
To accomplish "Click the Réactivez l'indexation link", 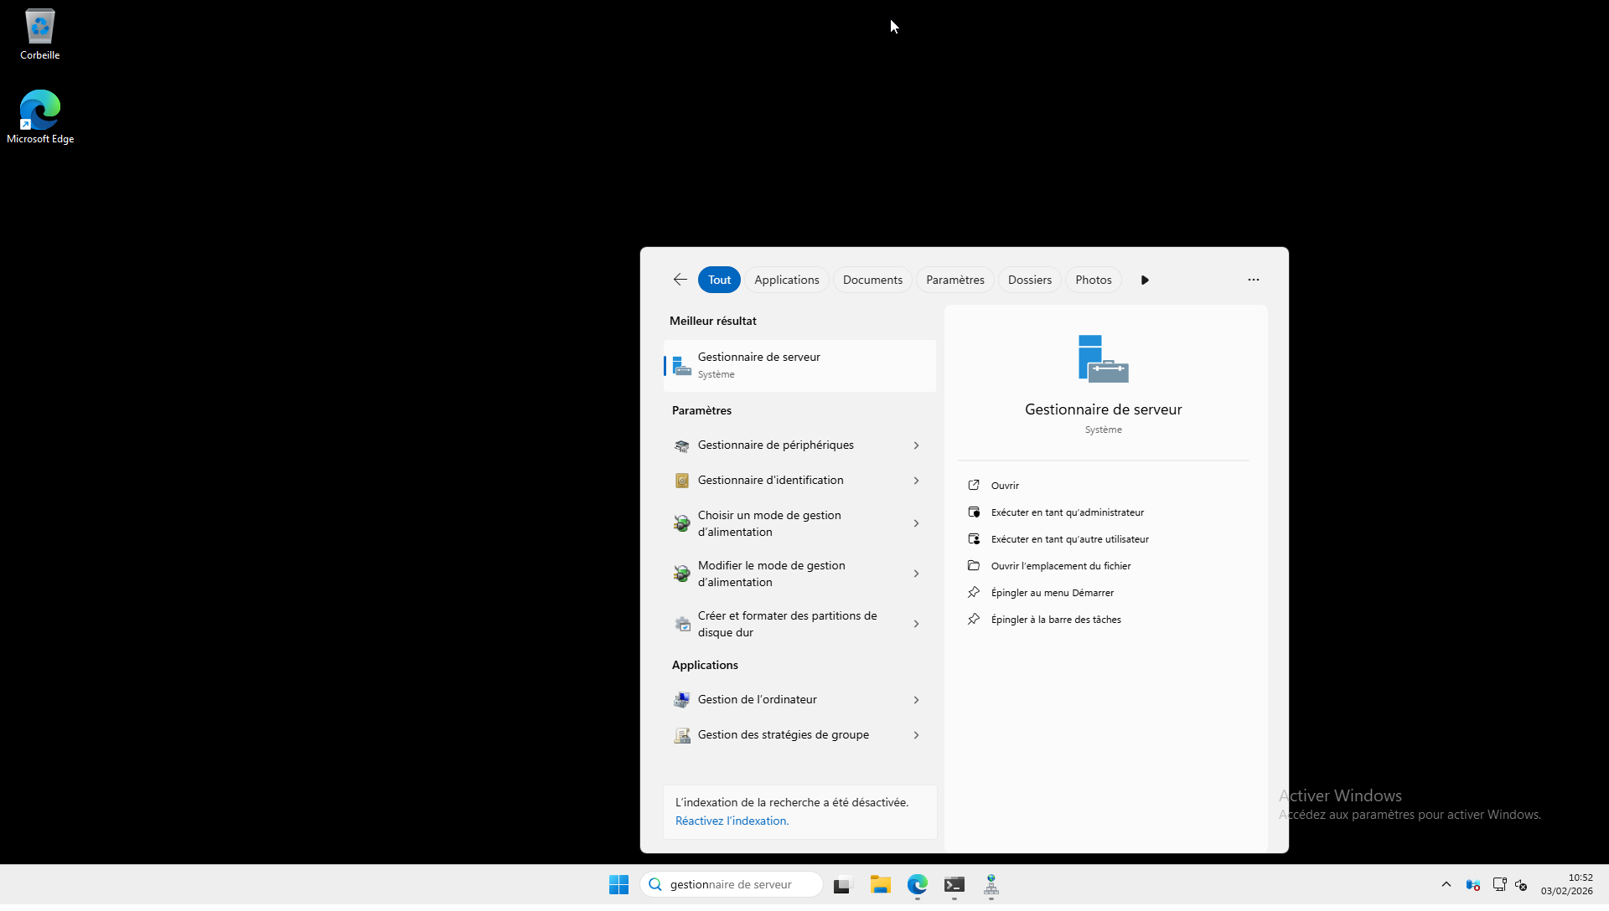I will (732, 821).
